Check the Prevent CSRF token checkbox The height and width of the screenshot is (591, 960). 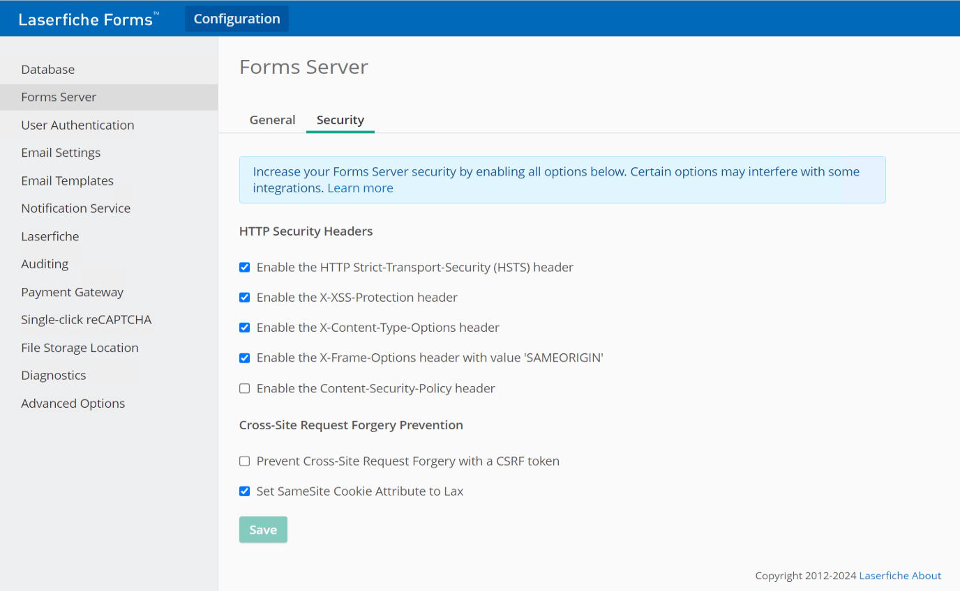pyautogui.click(x=244, y=461)
